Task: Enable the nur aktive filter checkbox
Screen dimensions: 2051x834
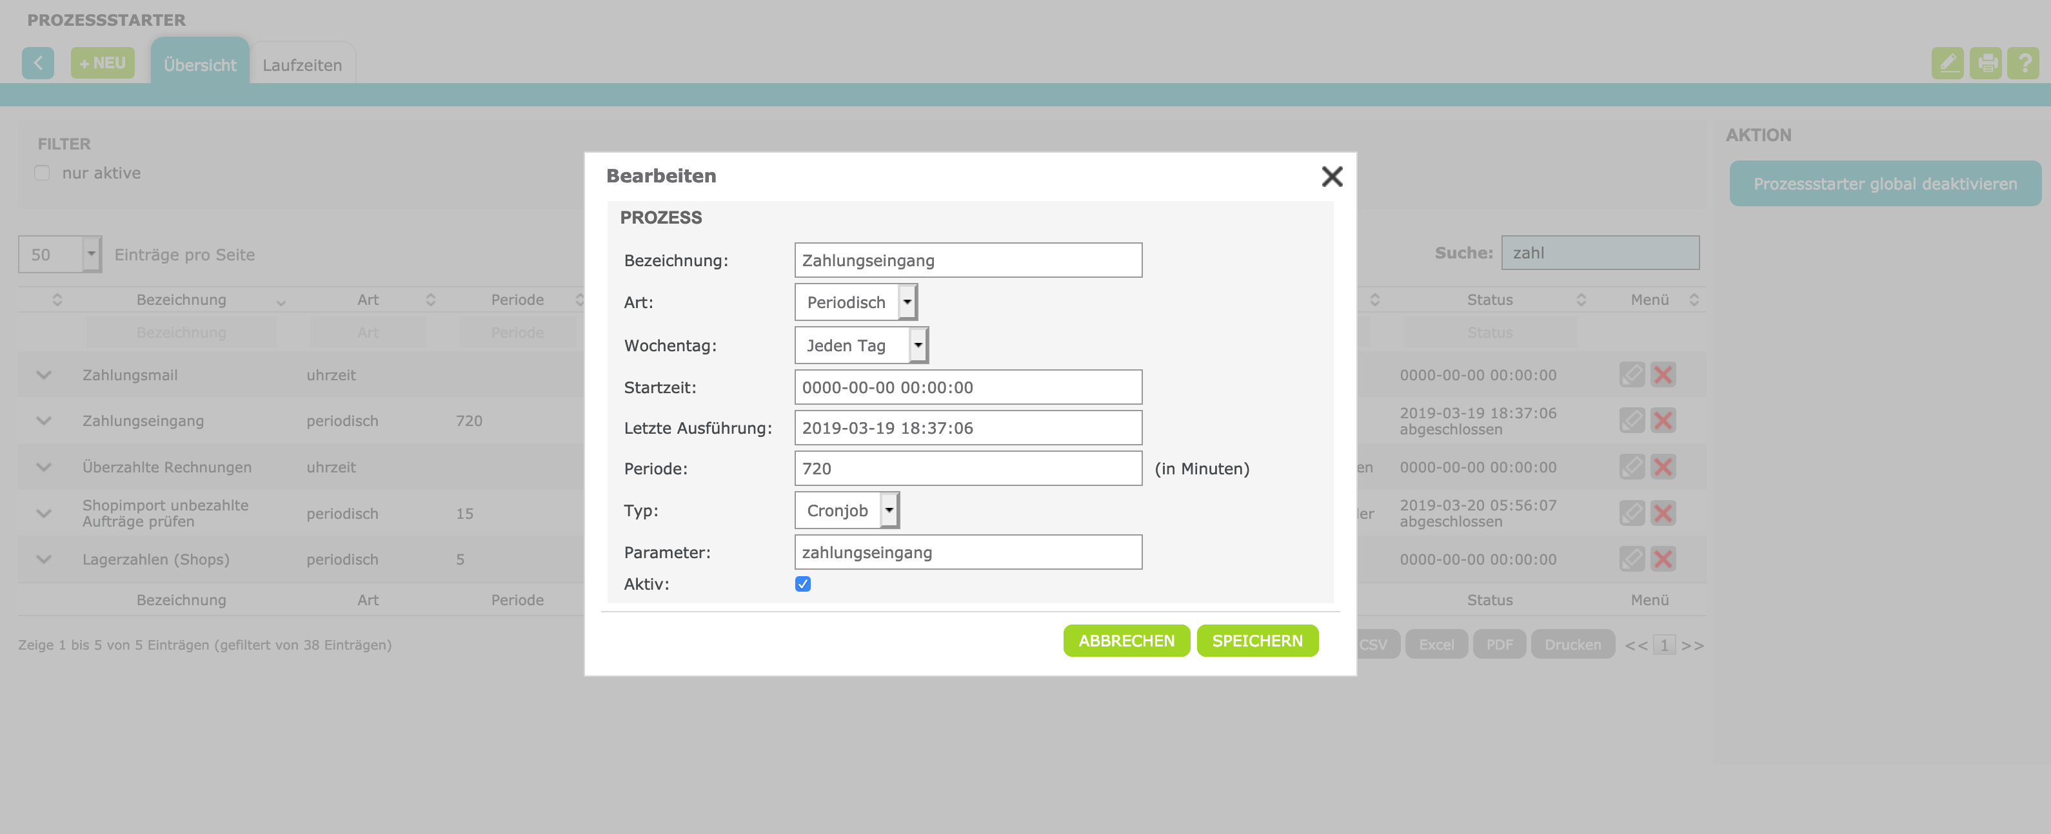Action: pos(42,173)
